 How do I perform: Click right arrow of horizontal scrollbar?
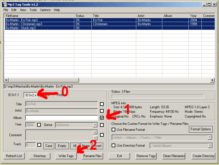[x=212, y=80]
